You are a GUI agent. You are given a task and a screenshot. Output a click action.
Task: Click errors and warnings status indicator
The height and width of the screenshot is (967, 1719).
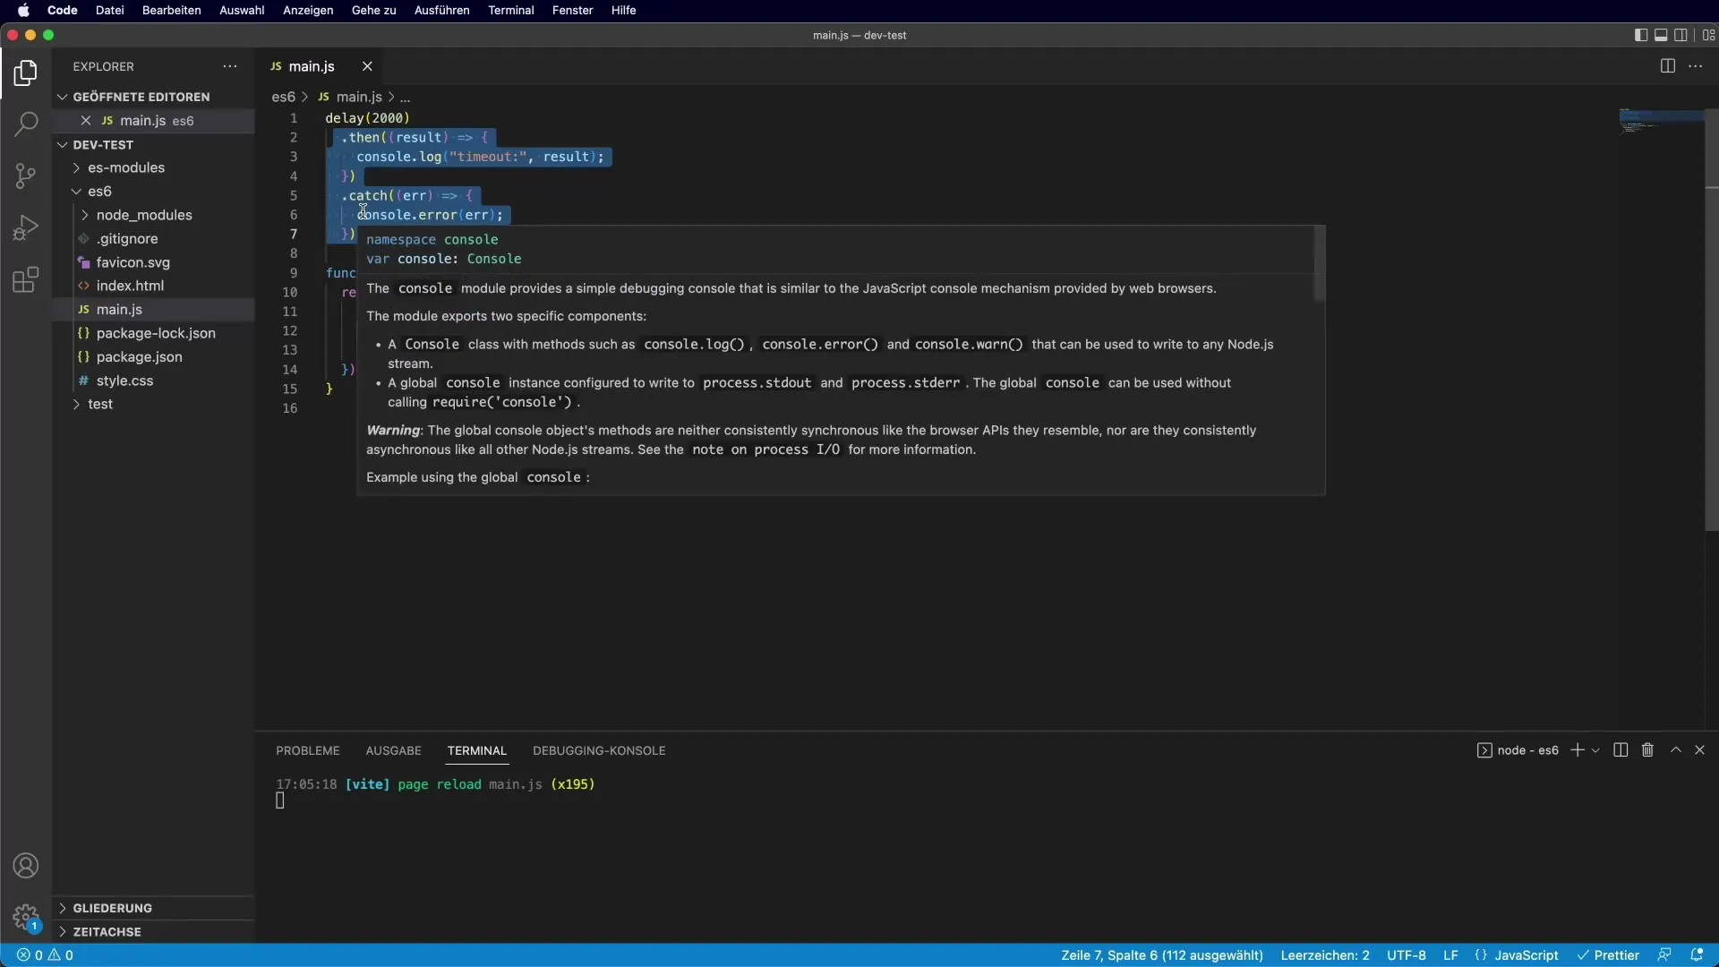(45, 955)
